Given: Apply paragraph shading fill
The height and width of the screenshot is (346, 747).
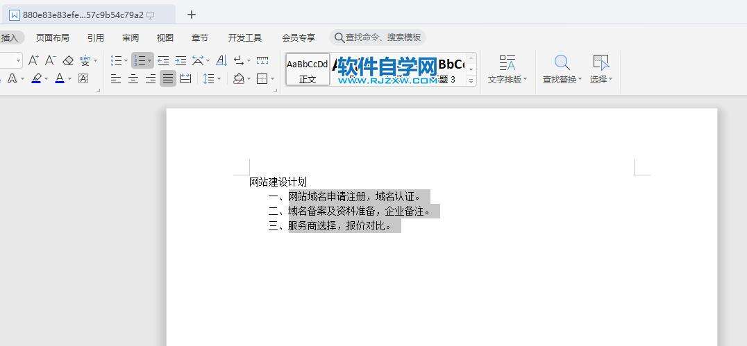Looking at the screenshot, I should point(239,78).
